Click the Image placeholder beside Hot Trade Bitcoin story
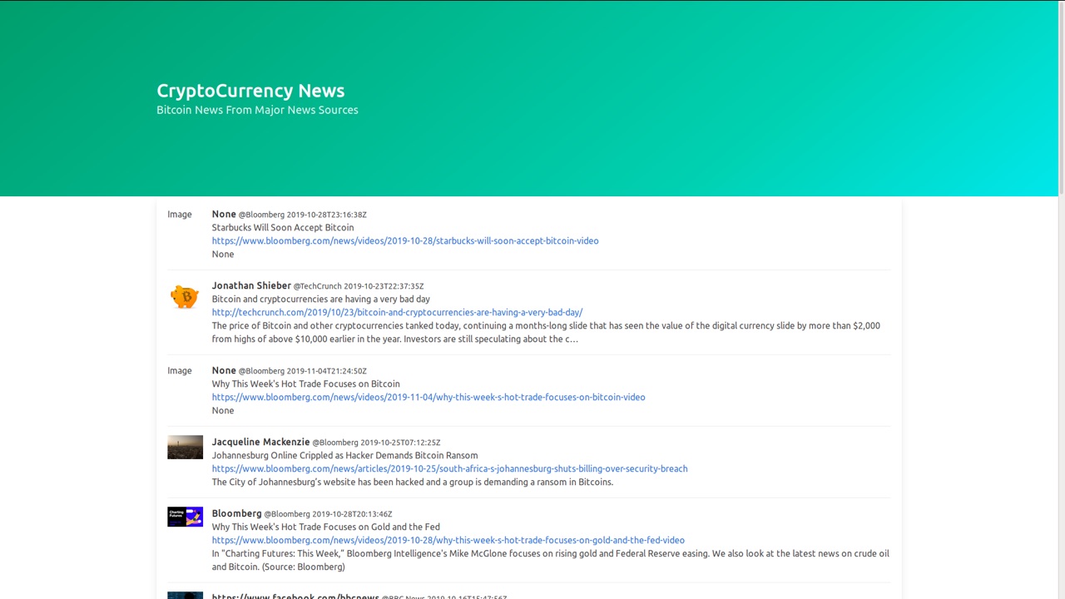 [x=180, y=371]
